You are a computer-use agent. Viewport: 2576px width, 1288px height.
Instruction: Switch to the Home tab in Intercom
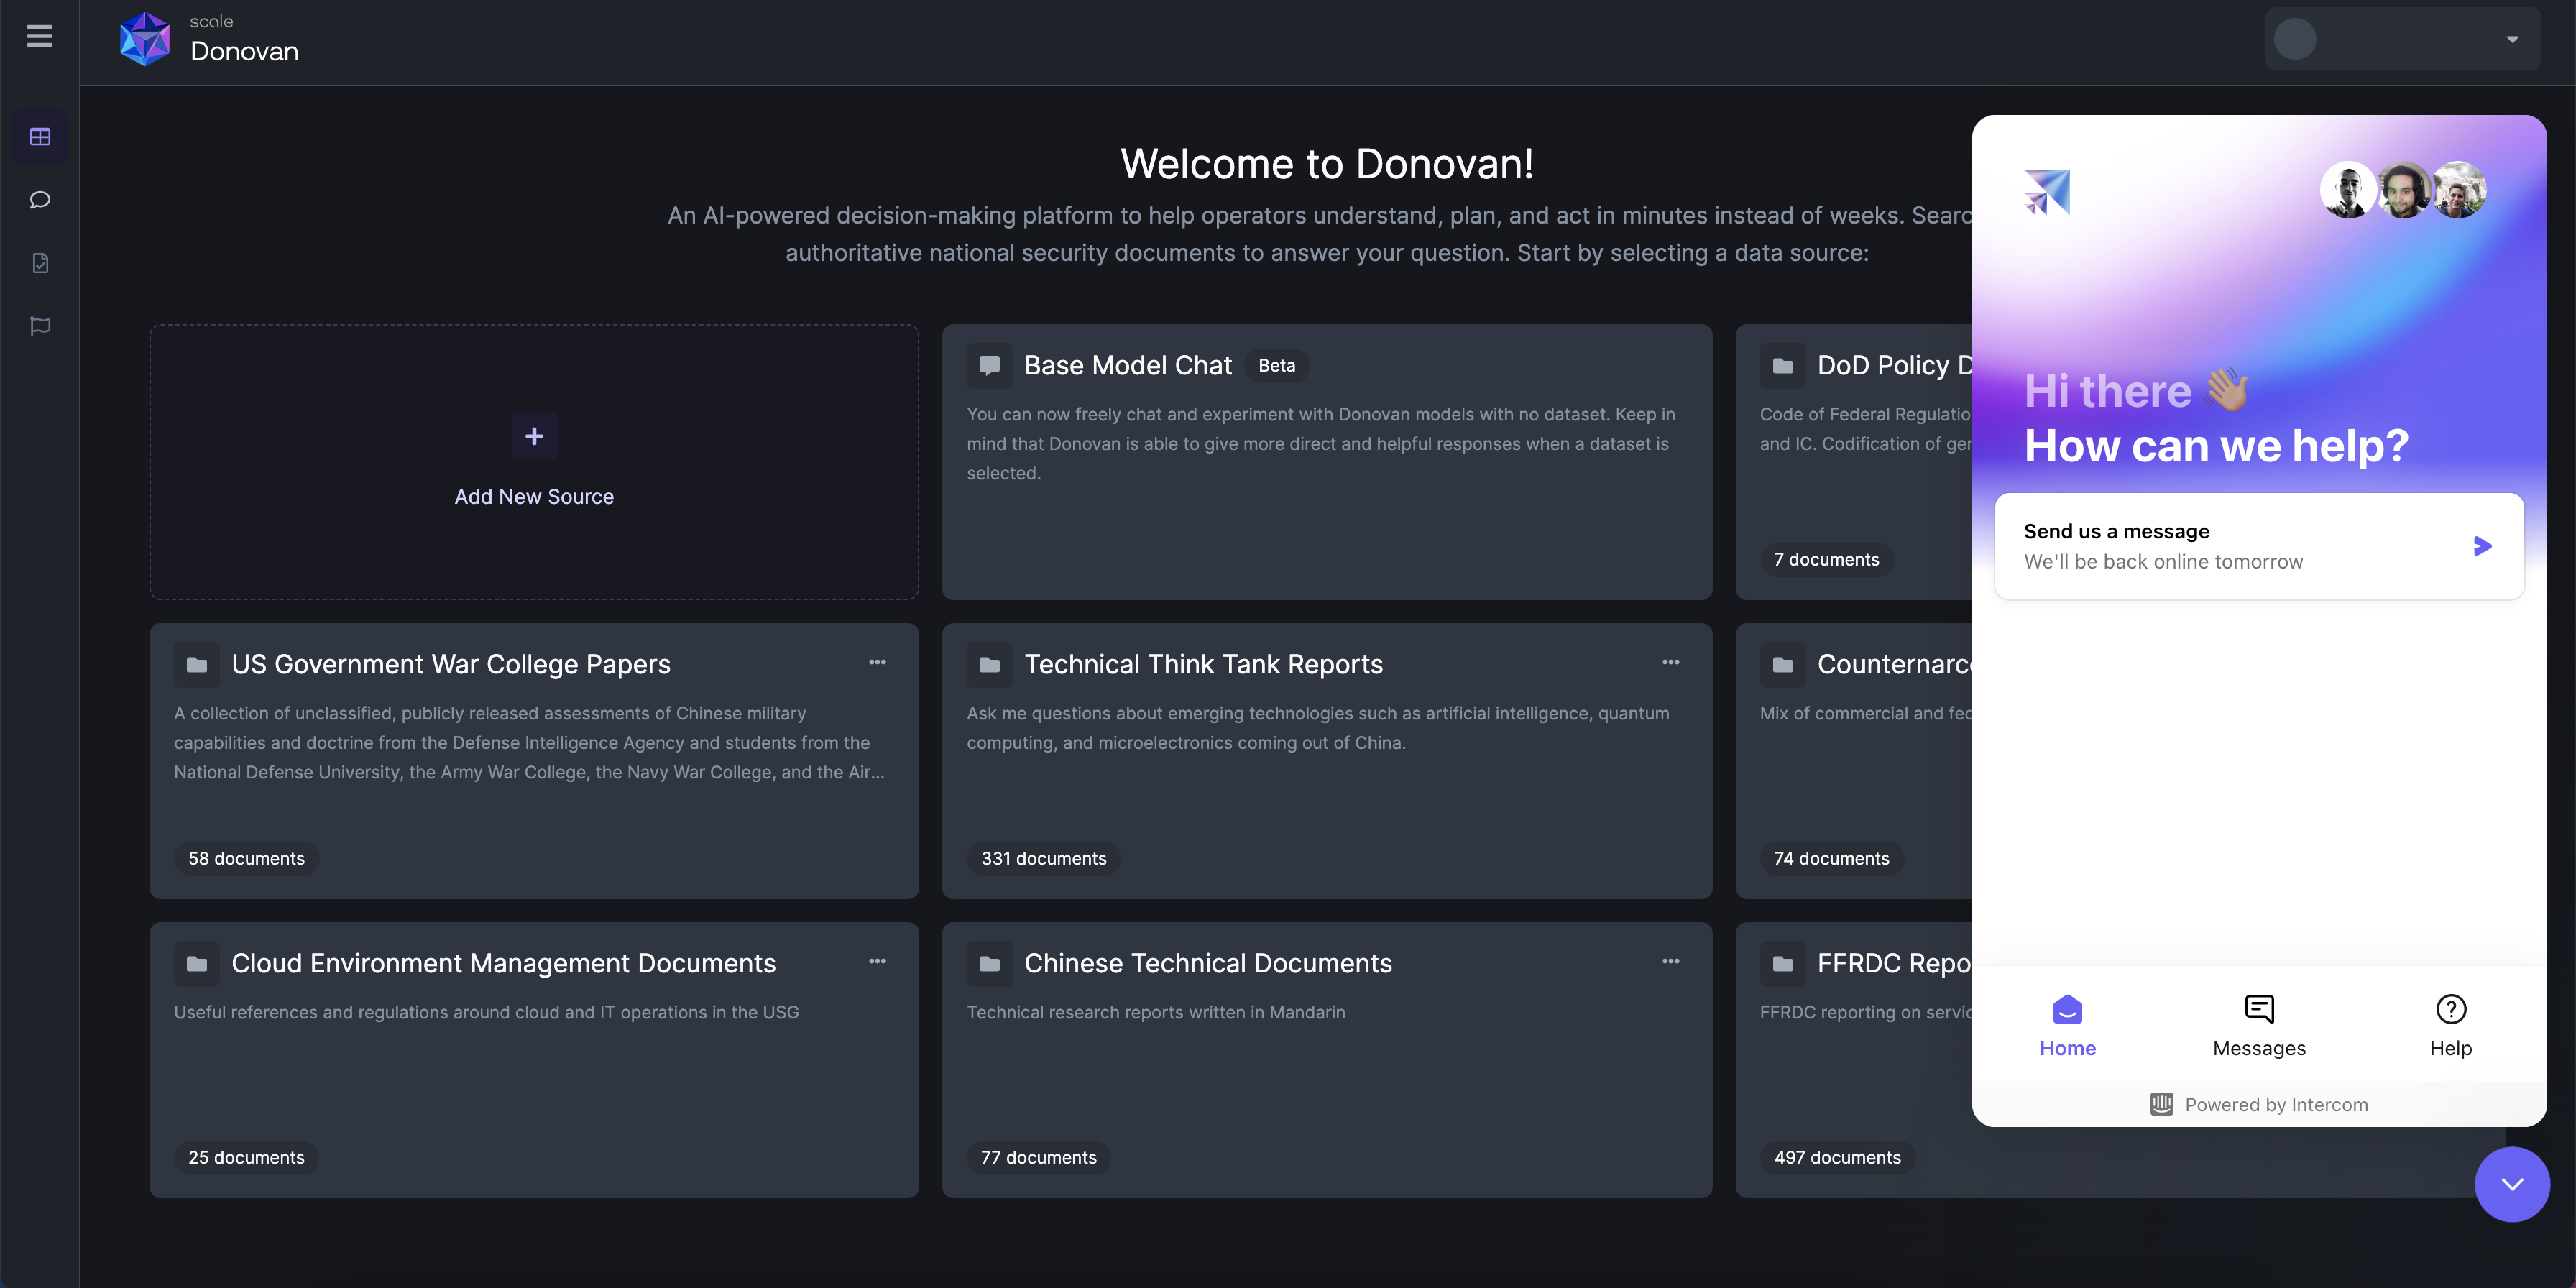[2067, 1026]
